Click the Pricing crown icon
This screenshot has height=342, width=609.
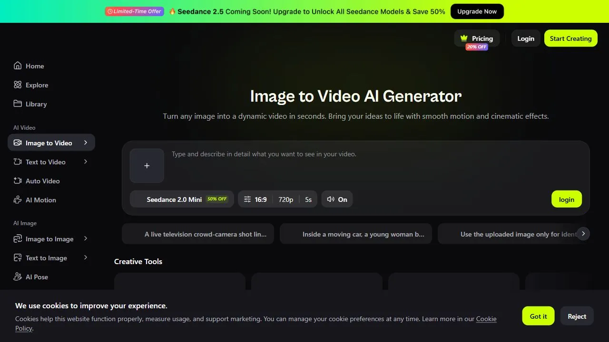tap(464, 38)
